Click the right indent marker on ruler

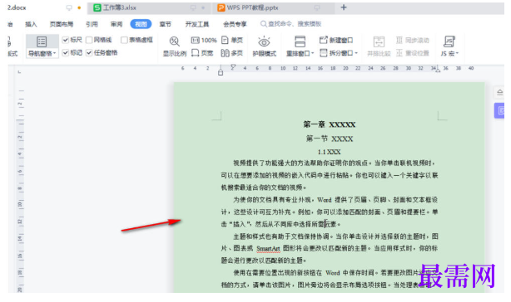(x=438, y=70)
